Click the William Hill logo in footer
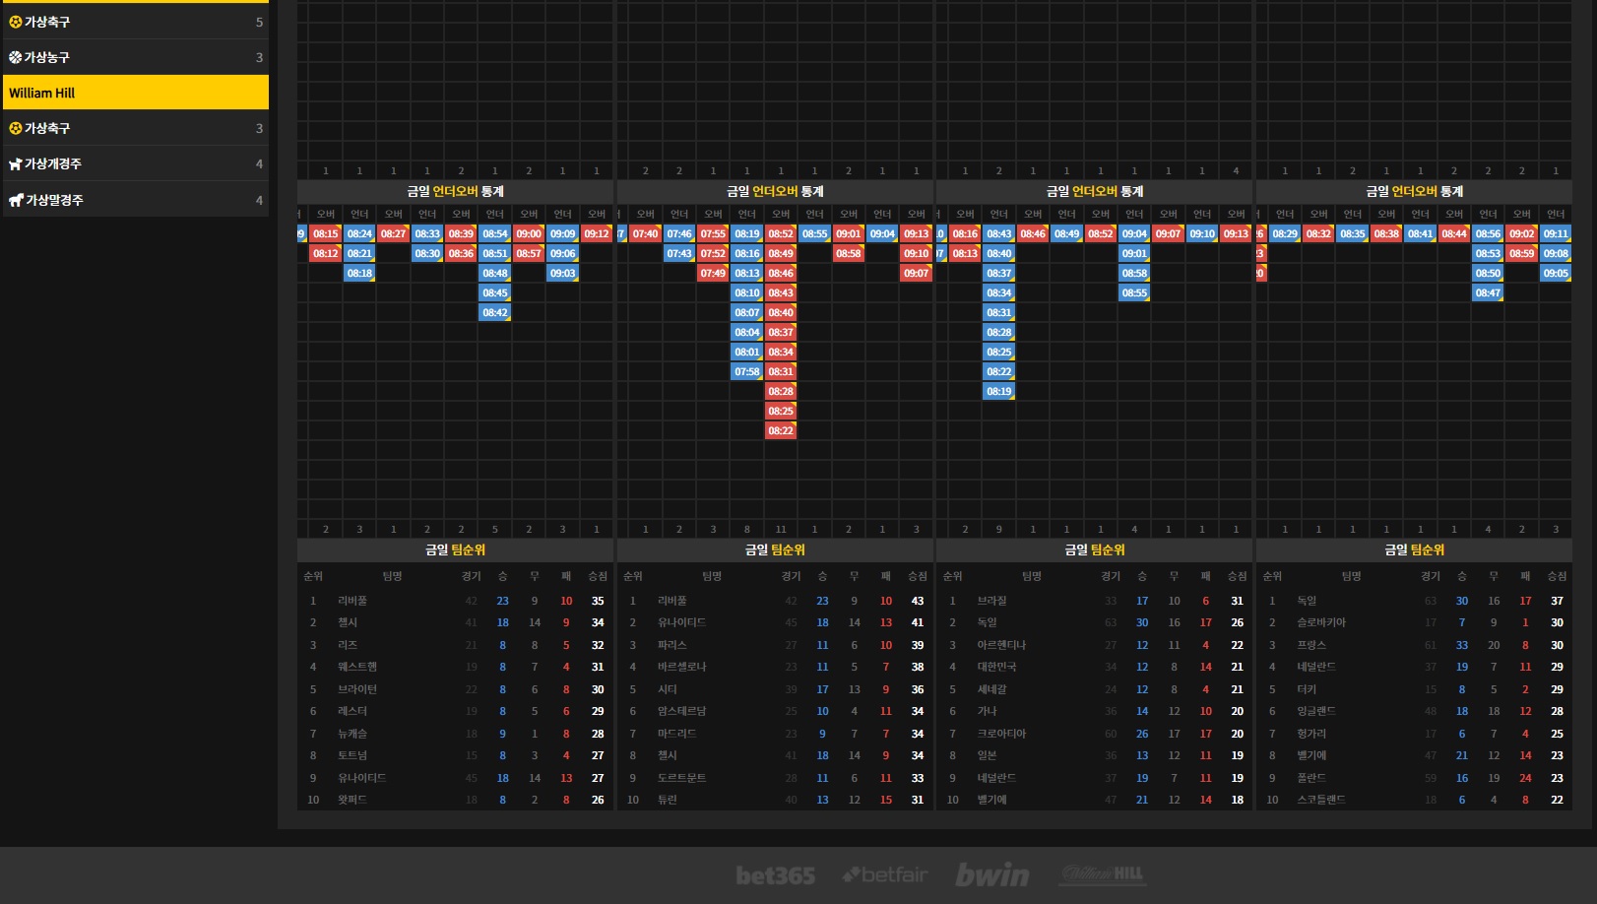This screenshot has width=1597, height=904. 1103,873
